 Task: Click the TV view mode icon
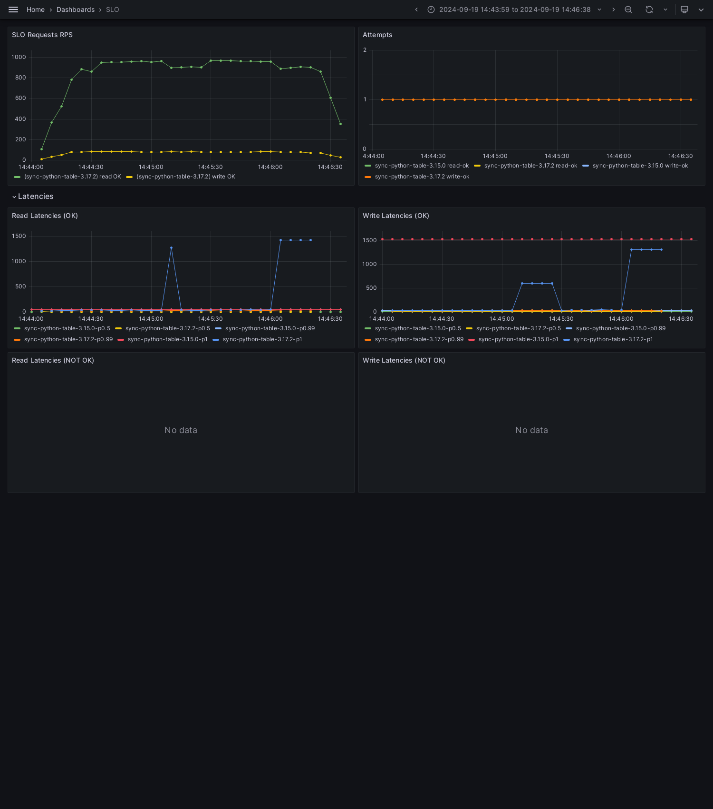click(684, 10)
